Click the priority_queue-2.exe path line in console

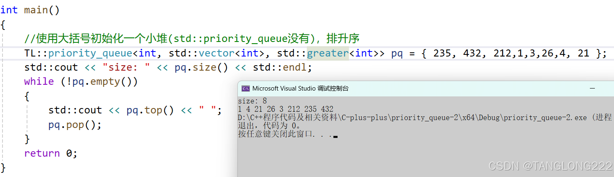[x=424, y=118]
